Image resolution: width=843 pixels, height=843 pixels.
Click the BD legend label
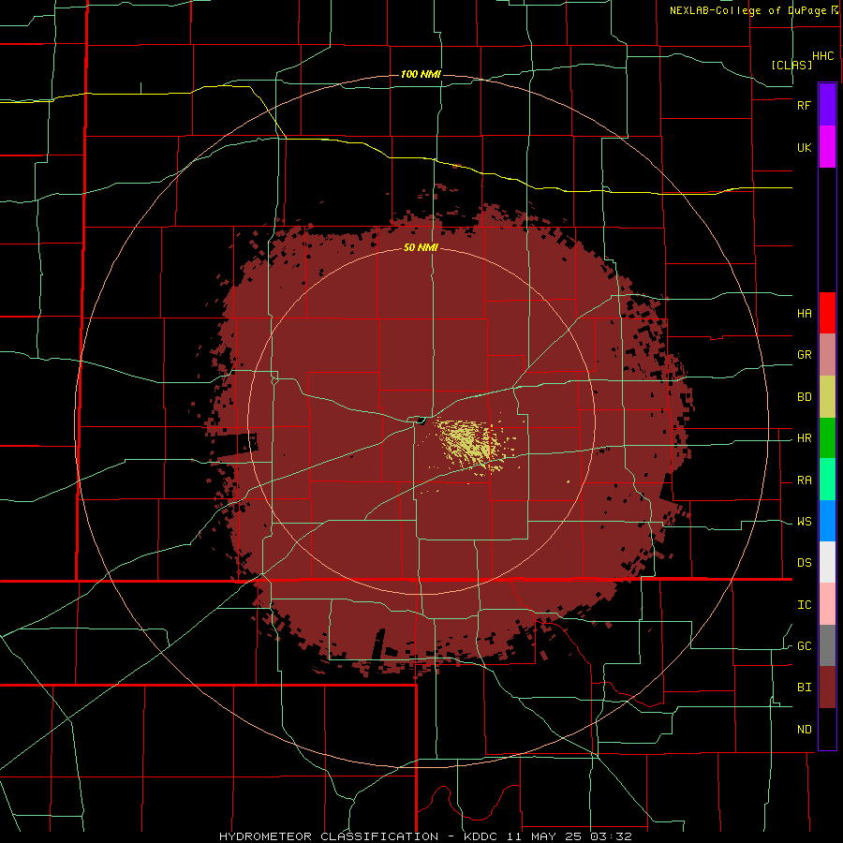coord(804,397)
